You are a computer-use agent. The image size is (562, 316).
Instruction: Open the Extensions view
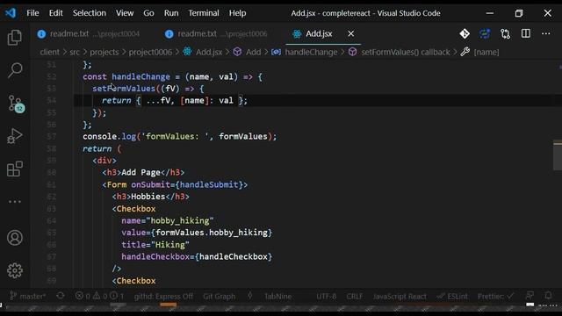pos(15,169)
